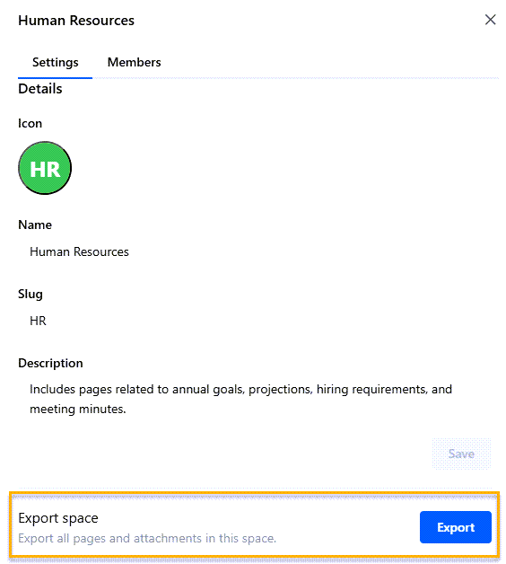Click the Save button
The height and width of the screenshot is (564, 506).
[461, 454]
